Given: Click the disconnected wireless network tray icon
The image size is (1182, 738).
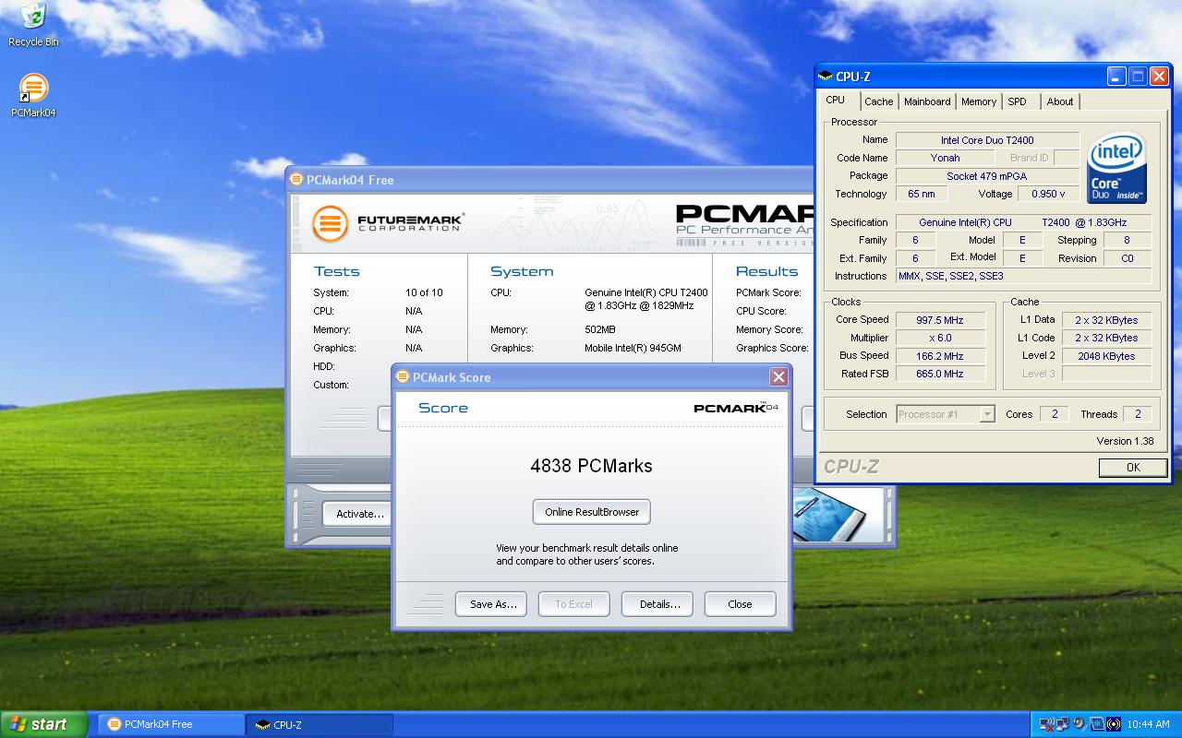Looking at the screenshot, I should [x=1047, y=724].
